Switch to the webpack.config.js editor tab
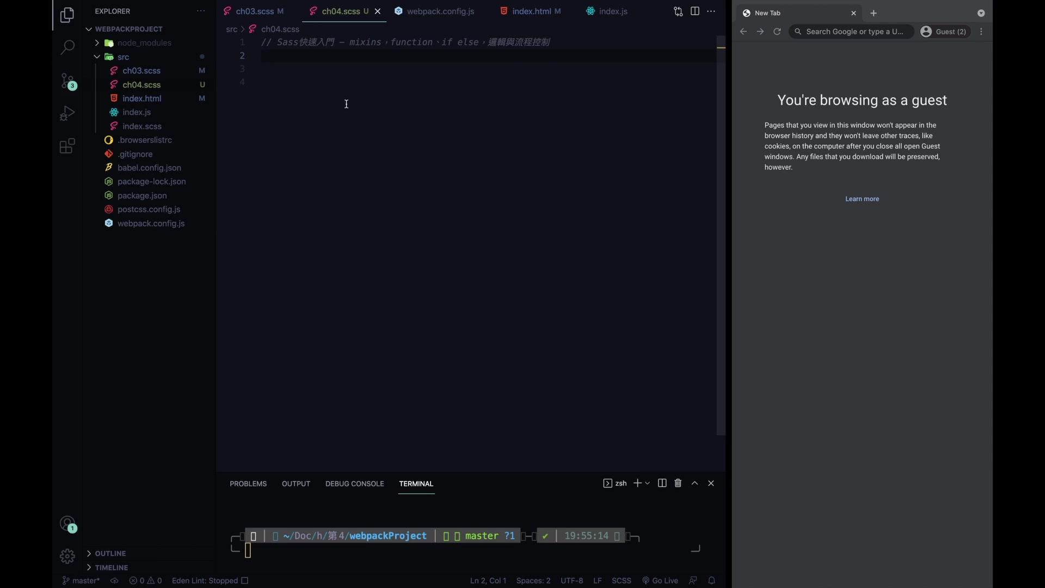This screenshot has width=1045, height=588. point(439,11)
